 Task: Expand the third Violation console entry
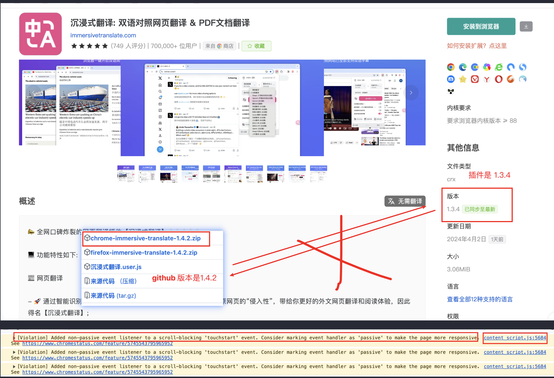coord(14,366)
